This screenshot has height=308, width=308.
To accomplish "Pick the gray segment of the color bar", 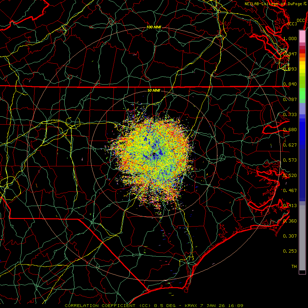I will click(302, 238).
